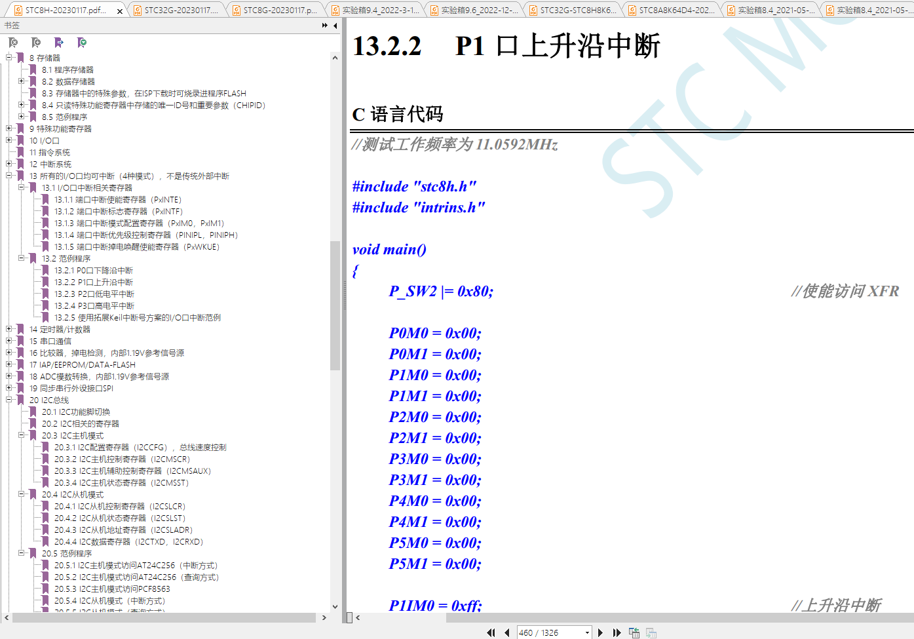Click the greyed next view navigation icon
The image size is (914, 639).
click(651, 632)
